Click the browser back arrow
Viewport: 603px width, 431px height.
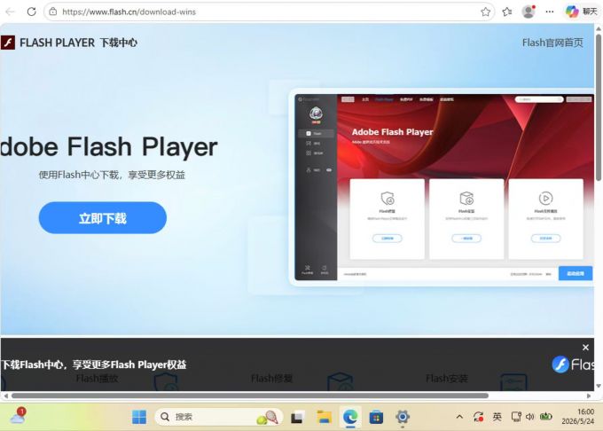pos(10,12)
